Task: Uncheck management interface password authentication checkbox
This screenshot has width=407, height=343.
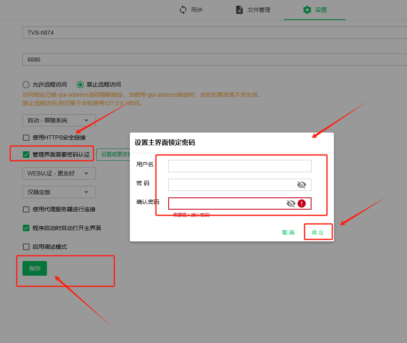Action: 26,155
